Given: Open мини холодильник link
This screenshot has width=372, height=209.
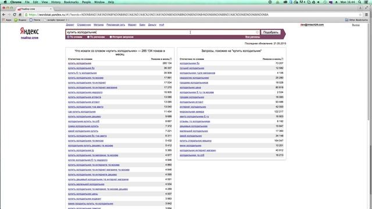Looking at the screenshot, I should click(x=191, y=146).
